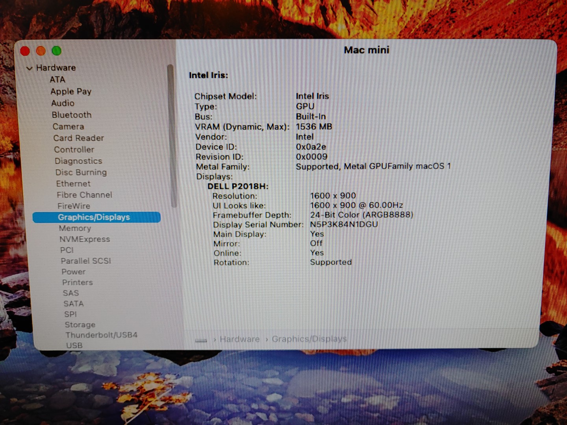Click Graphics/Displays in the path bar

click(x=309, y=339)
